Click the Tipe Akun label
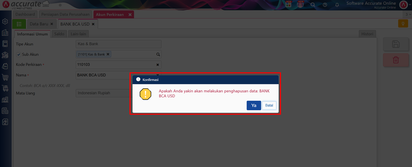 (24, 44)
